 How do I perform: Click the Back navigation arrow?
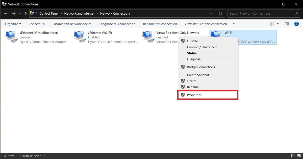point(6,14)
